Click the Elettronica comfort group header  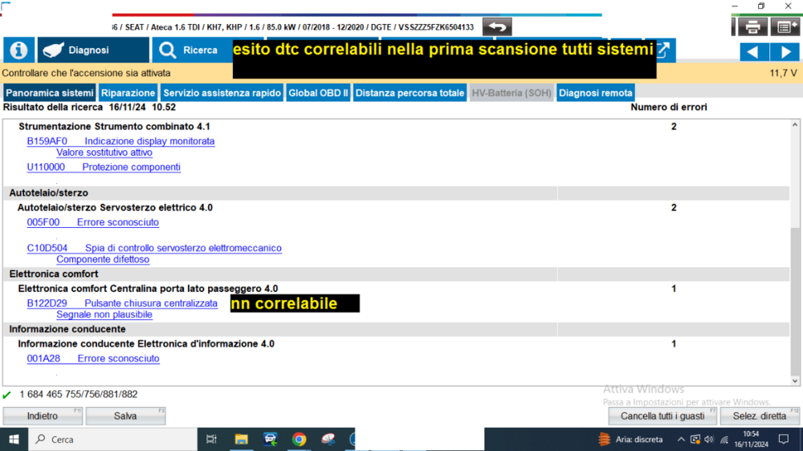(54, 274)
